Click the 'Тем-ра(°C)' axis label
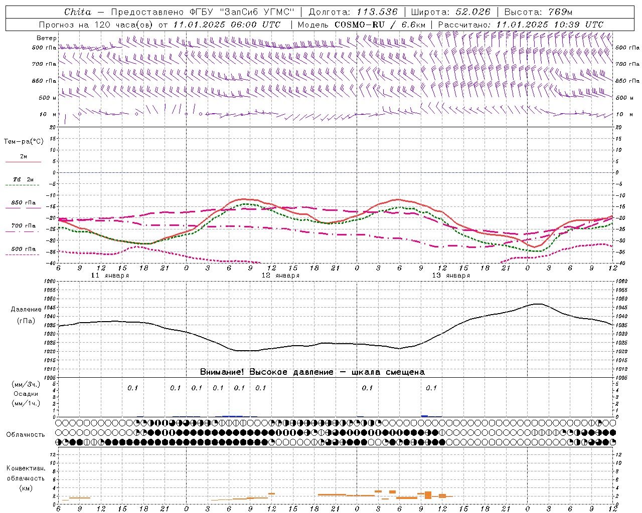Screen dimensions: 642x513 [24, 142]
